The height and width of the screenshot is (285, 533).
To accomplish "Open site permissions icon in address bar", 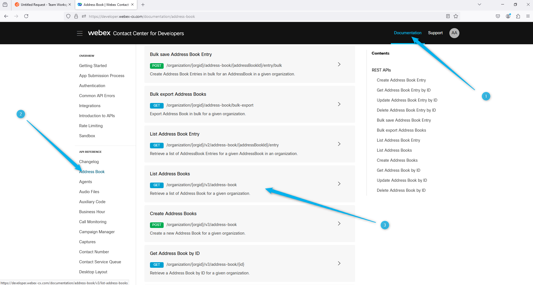I will coord(84,16).
